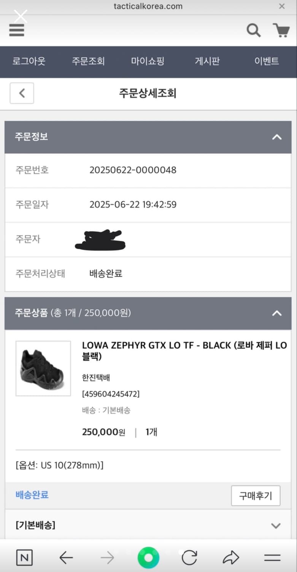Go back with the left chevron button

22,93
